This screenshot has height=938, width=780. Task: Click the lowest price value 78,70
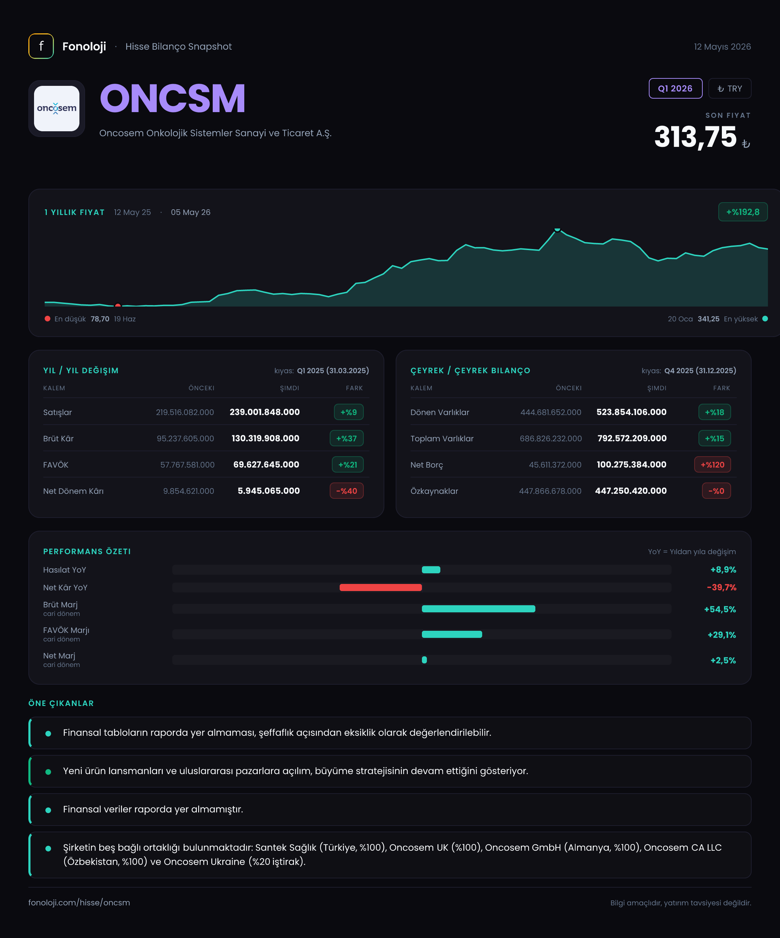point(100,319)
